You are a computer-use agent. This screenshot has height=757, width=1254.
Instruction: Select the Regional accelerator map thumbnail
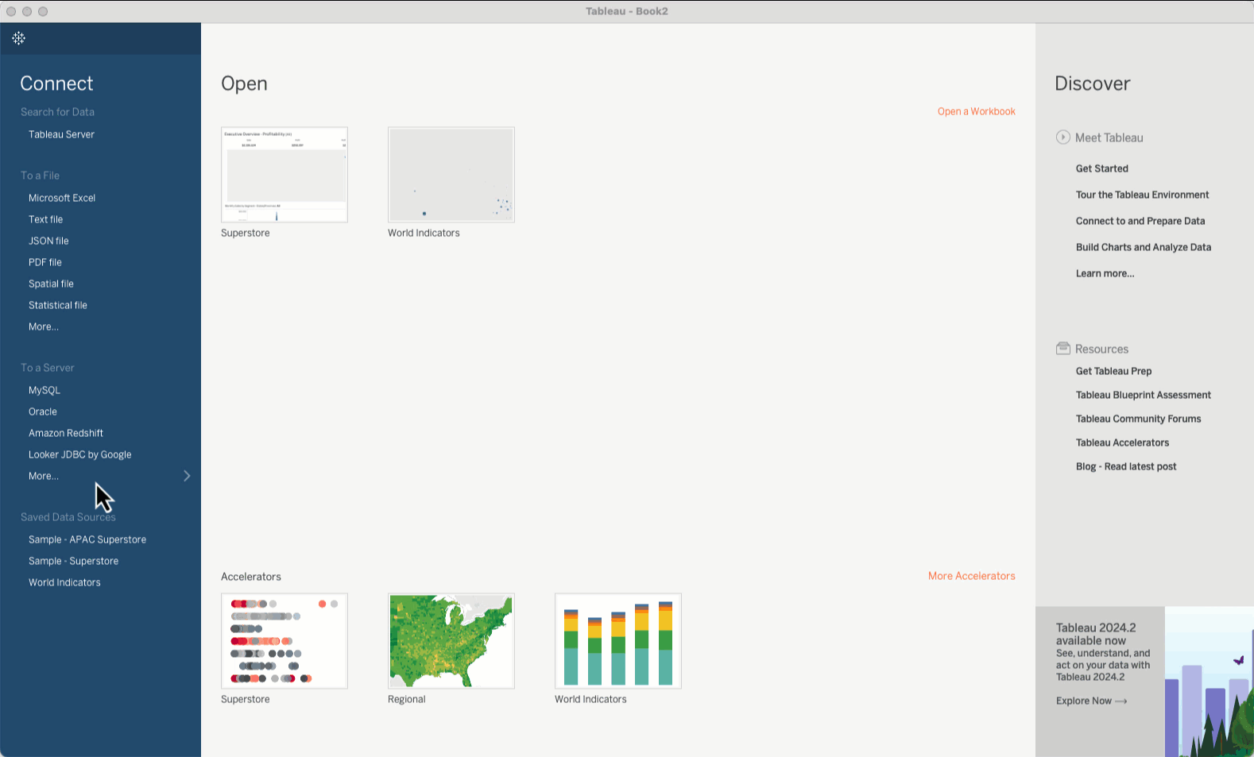pos(451,641)
